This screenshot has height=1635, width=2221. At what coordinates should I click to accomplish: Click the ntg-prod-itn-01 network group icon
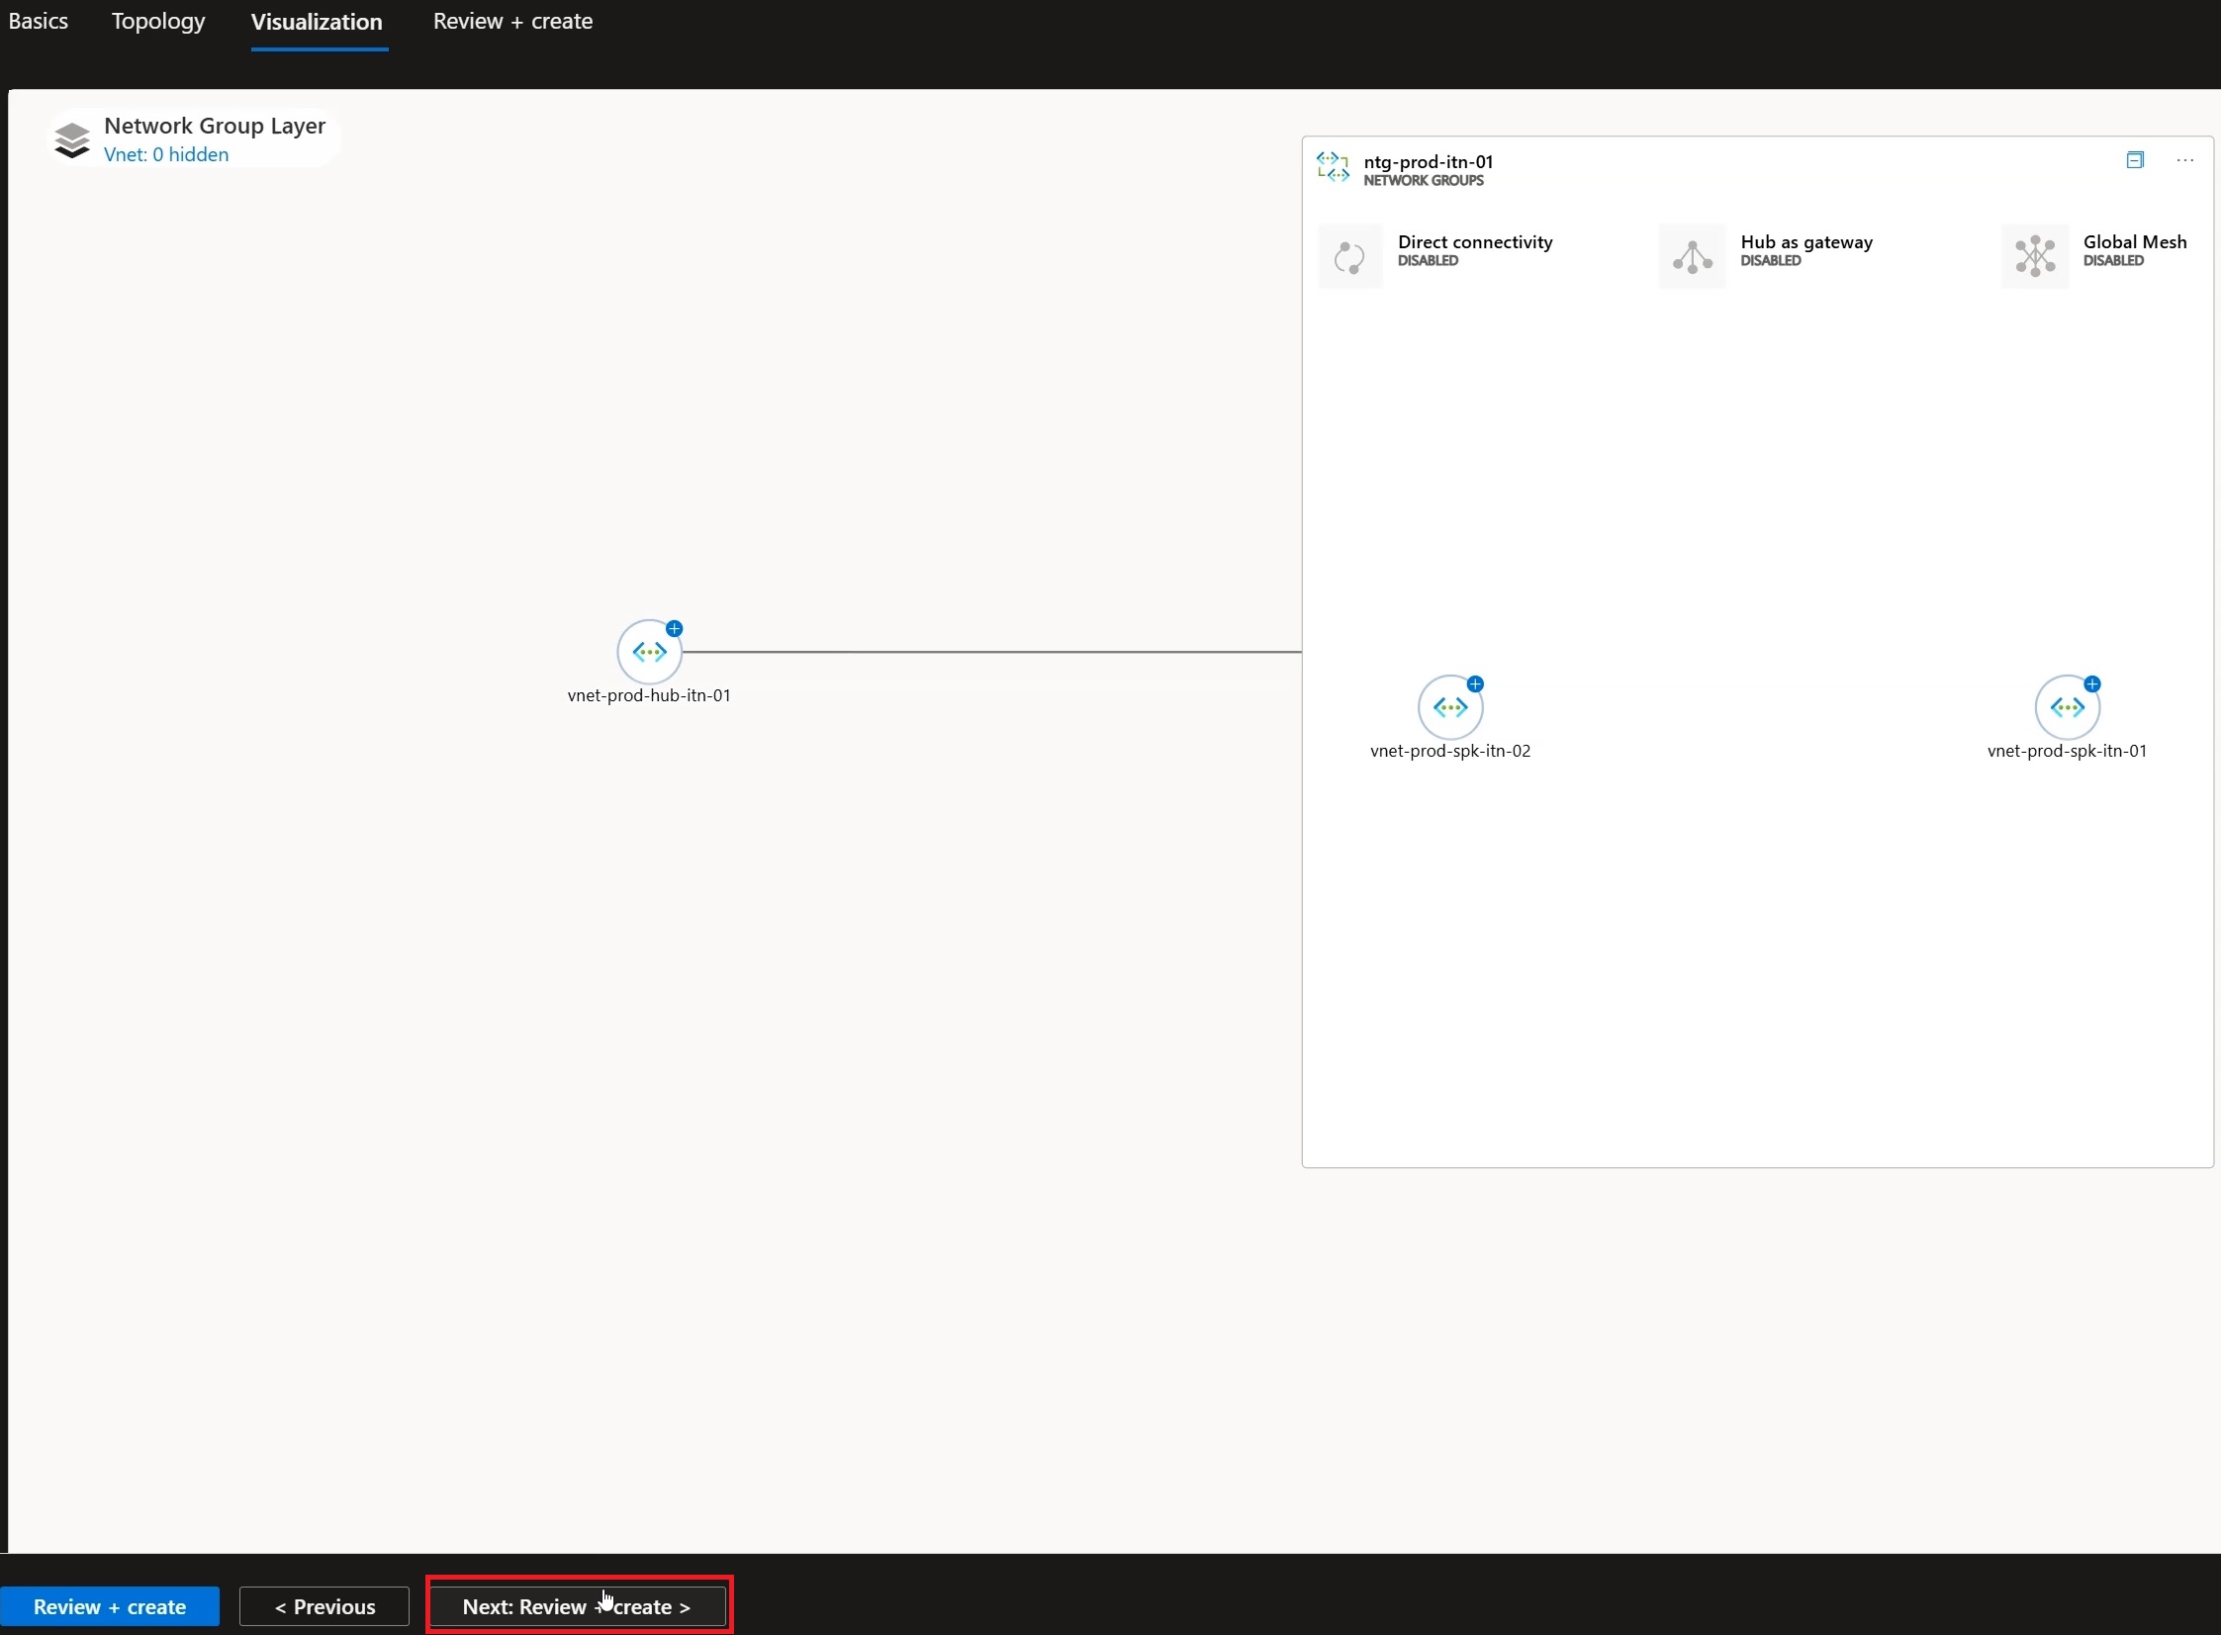point(1334,167)
